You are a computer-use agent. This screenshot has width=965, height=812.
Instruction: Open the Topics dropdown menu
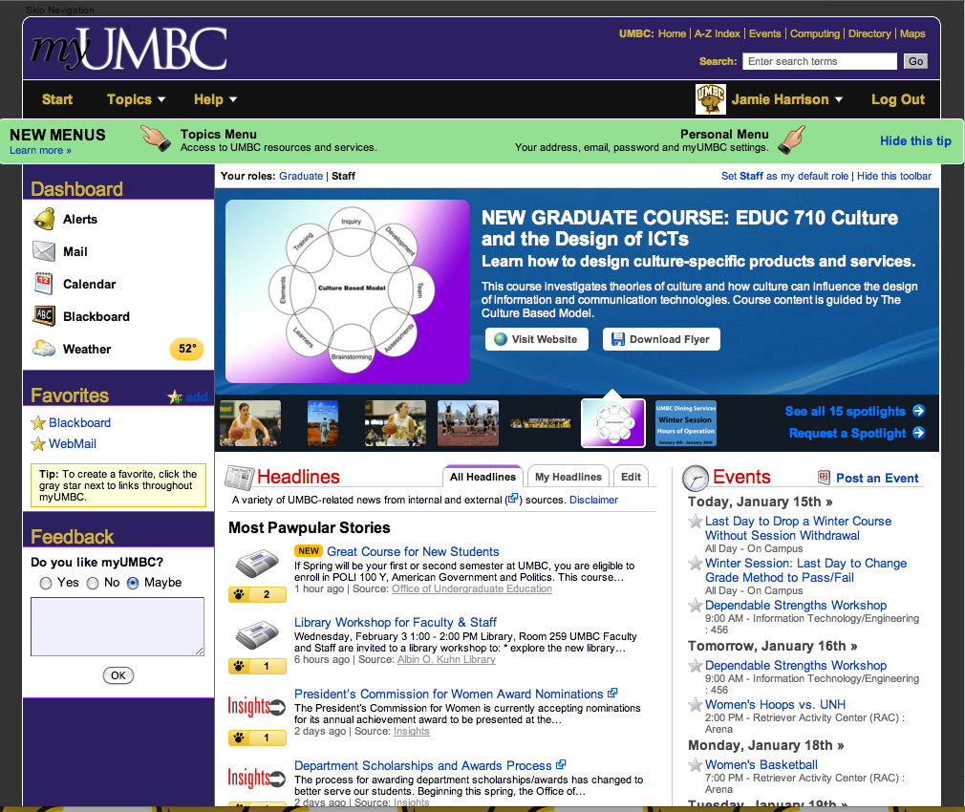[x=136, y=99]
